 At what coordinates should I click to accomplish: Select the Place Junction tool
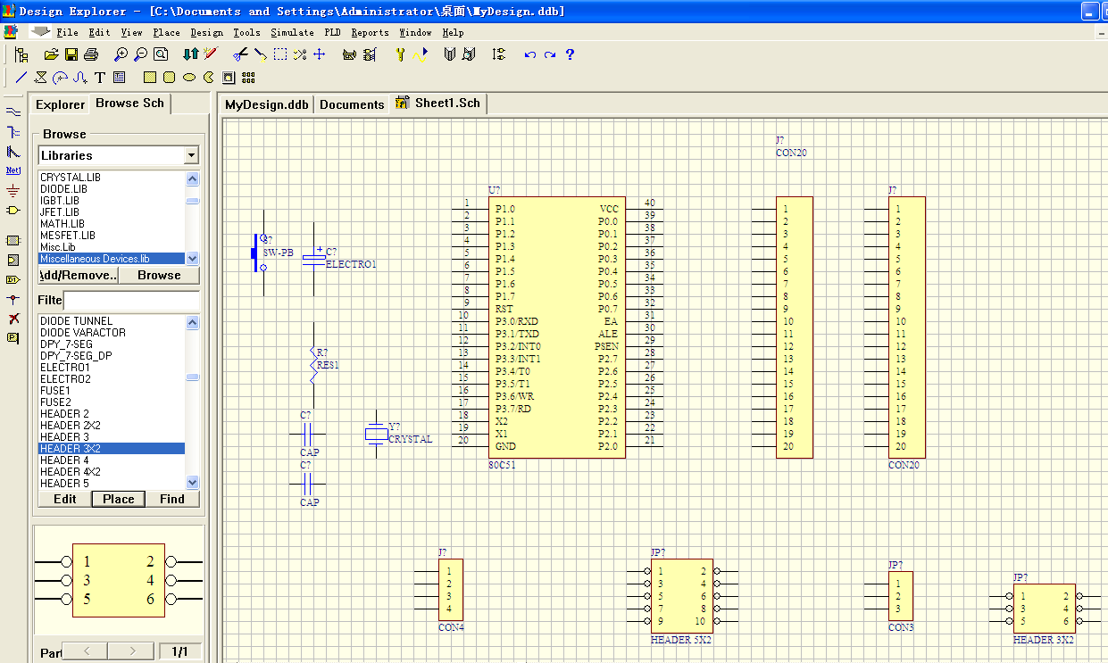tap(12, 299)
